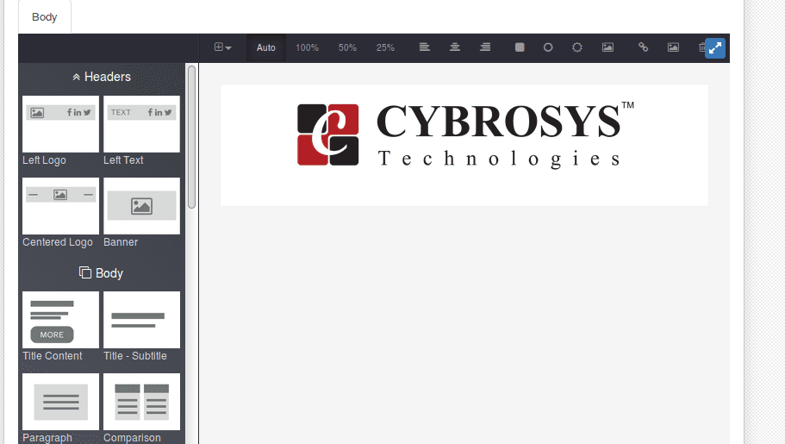Set image size to 50%

point(347,47)
